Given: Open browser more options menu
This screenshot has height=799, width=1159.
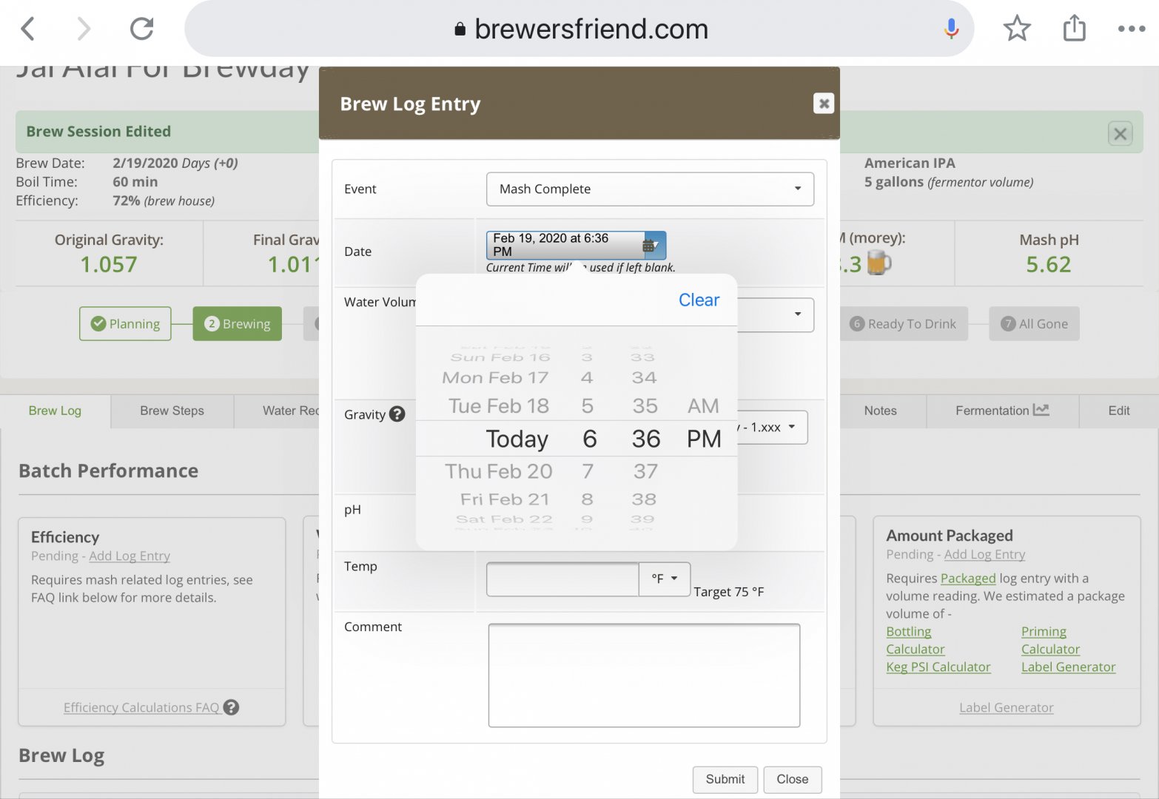Looking at the screenshot, I should 1132,29.
